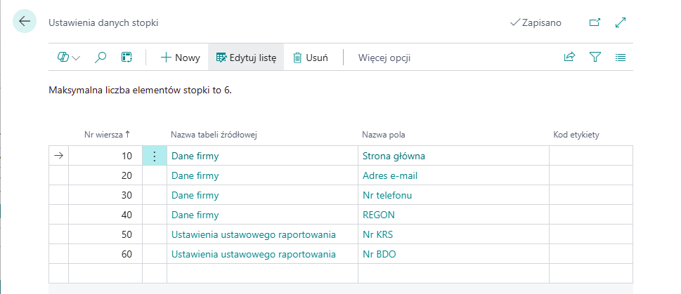This screenshot has width=681, height=294.
Task: Click the Strona główna field name
Action: (x=394, y=156)
